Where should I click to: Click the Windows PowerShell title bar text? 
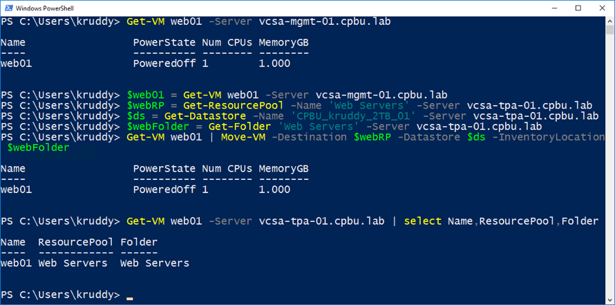click(44, 8)
